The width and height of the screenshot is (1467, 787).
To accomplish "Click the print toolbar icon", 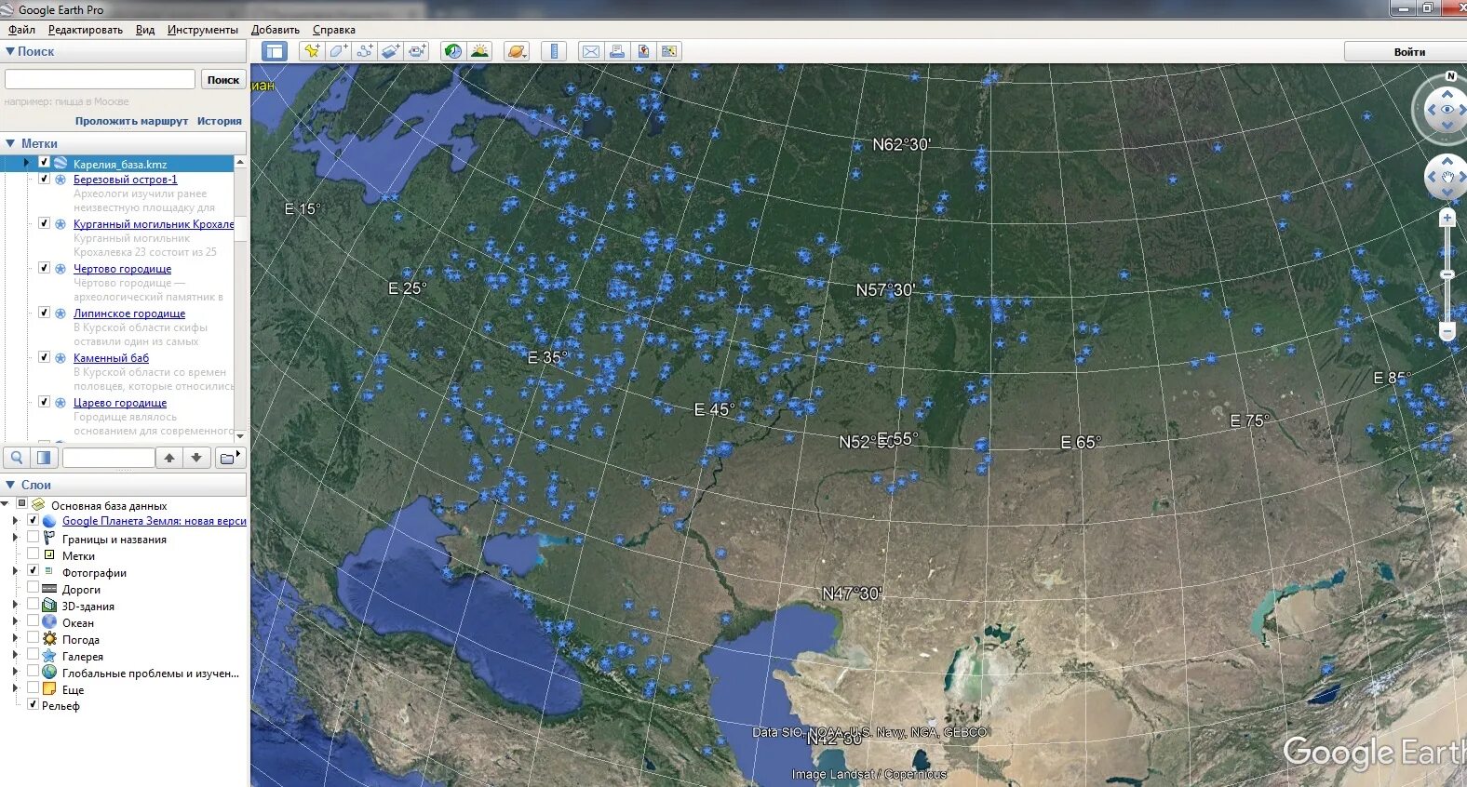I will pyautogui.click(x=616, y=51).
